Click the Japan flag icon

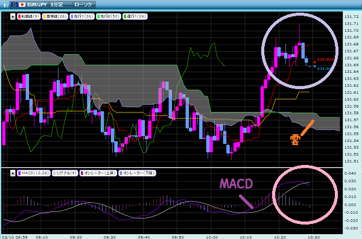coord(22,4)
